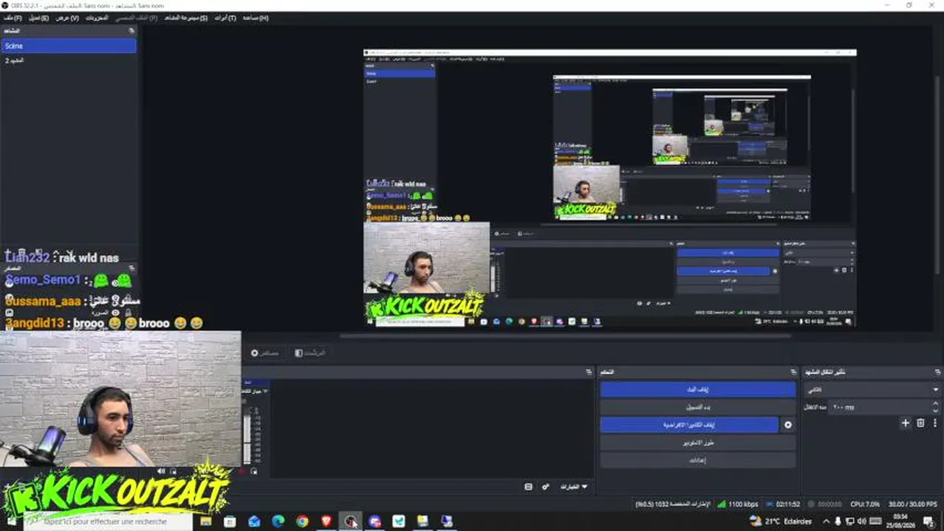Open the touch keyboard tray icon
This screenshot has width=944, height=531.
coord(876,521)
